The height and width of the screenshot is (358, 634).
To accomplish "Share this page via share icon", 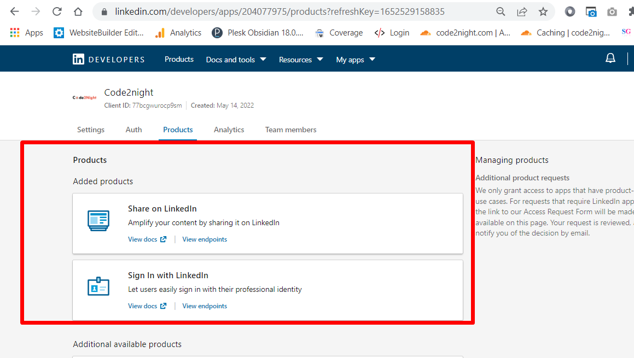I will 522,11.
